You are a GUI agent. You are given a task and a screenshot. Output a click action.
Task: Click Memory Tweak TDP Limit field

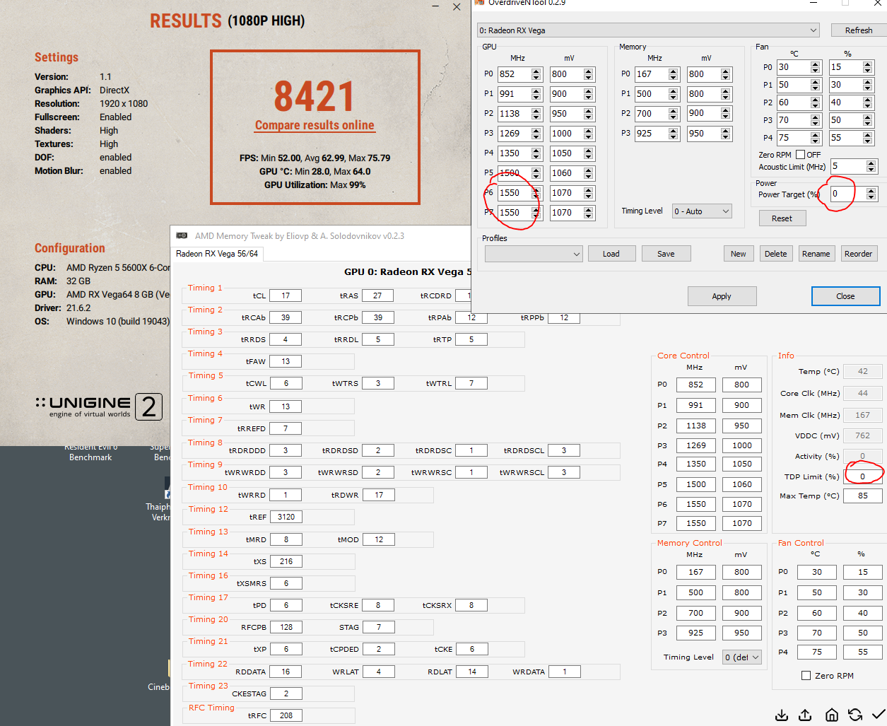(x=863, y=476)
